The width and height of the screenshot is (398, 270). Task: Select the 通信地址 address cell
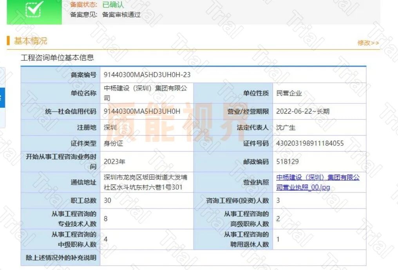point(145,182)
